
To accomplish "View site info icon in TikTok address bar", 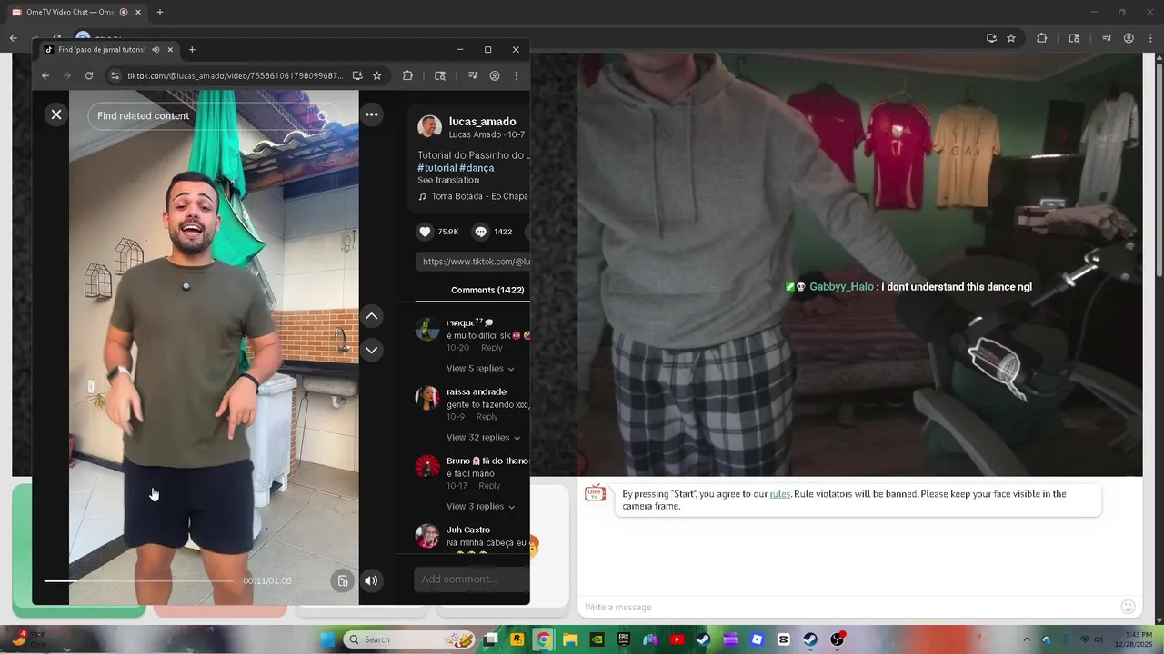I will (x=115, y=75).
